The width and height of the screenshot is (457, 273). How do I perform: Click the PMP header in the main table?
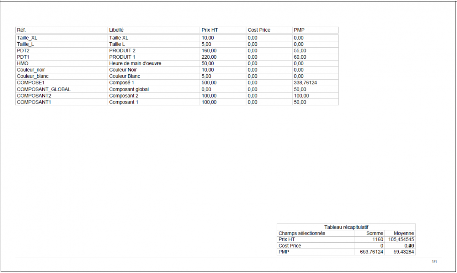click(299, 30)
